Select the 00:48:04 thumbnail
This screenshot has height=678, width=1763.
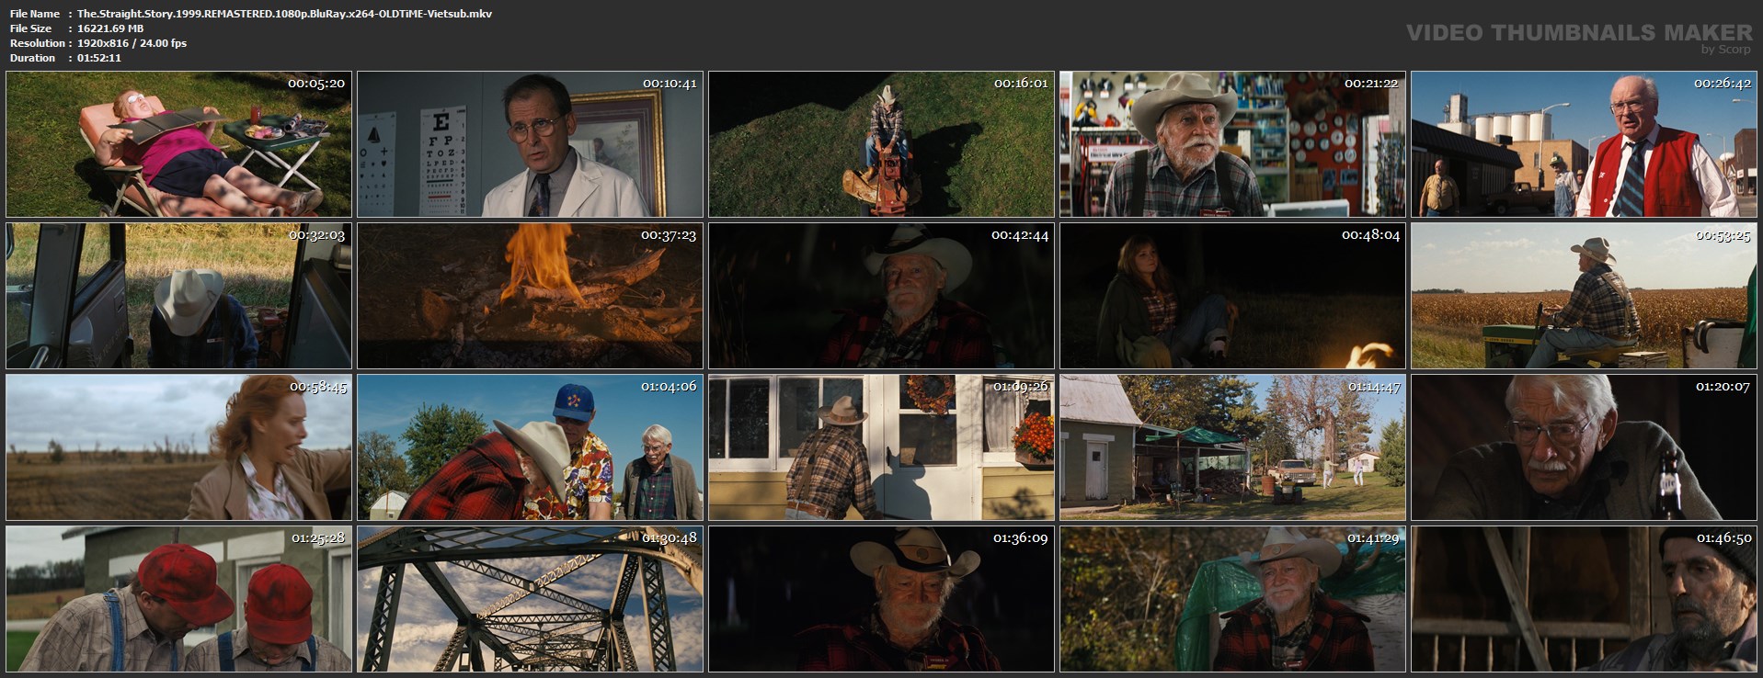pyautogui.click(x=1232, y=296)
